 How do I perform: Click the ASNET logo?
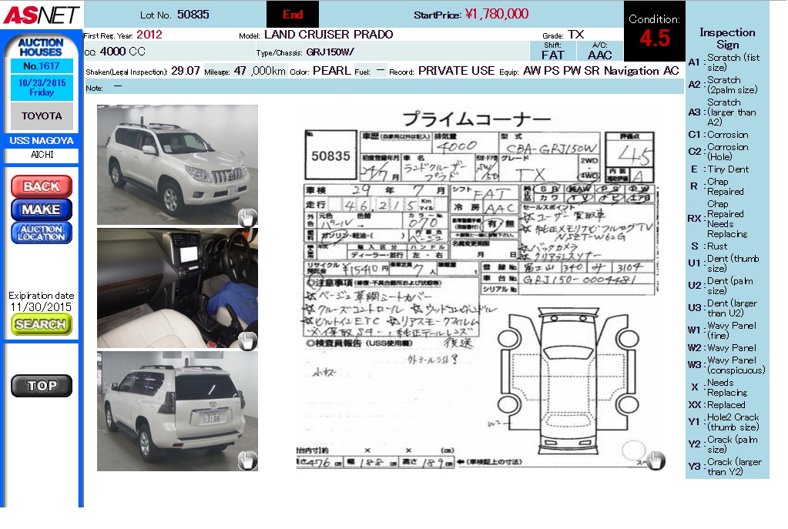coord(41,14)
